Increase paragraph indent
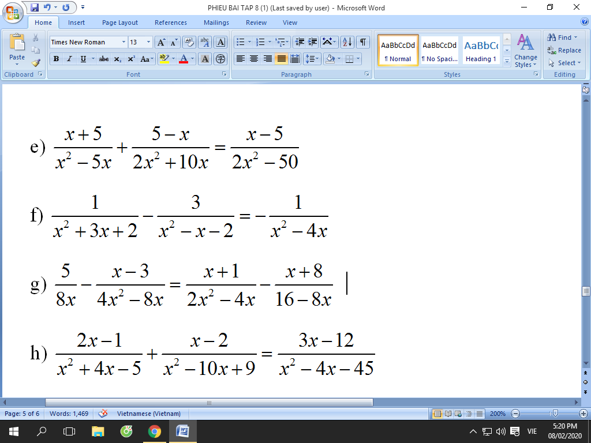Screen dimensions: 591x443 pyautogui.click(x=312, y=42)
